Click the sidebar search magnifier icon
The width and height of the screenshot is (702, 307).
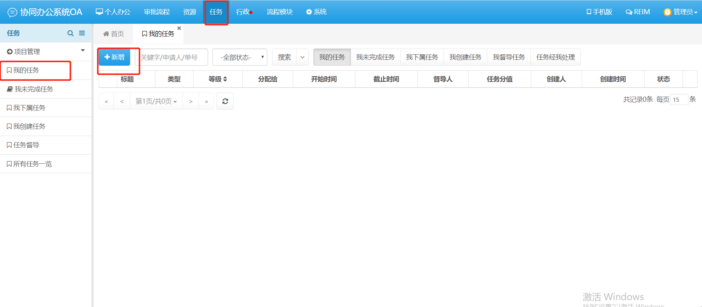[71, 33]
